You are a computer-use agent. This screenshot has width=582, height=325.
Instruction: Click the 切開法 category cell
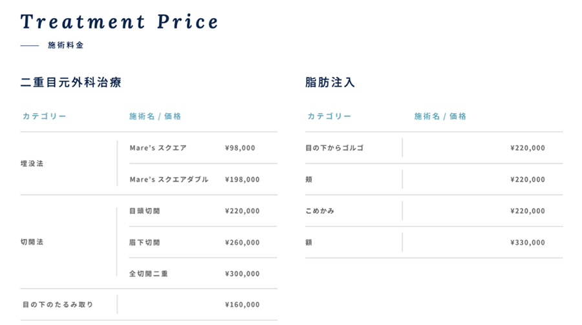pos(32,242)
